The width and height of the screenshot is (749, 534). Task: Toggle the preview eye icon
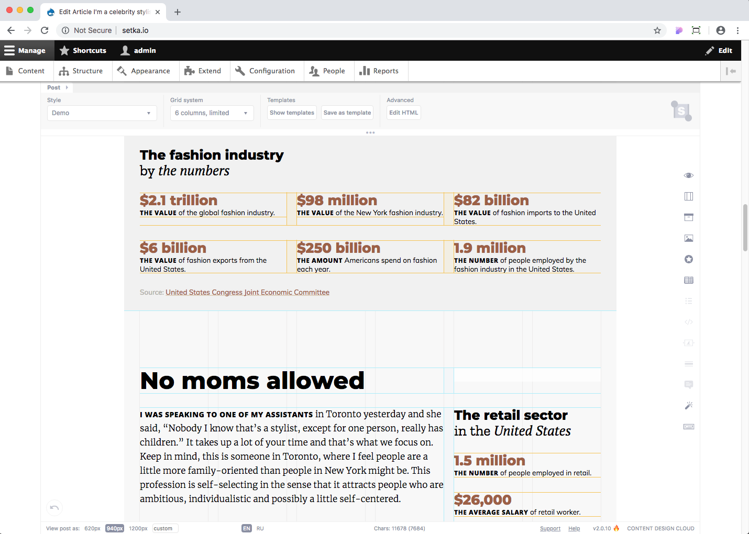(x=689, y=175)
